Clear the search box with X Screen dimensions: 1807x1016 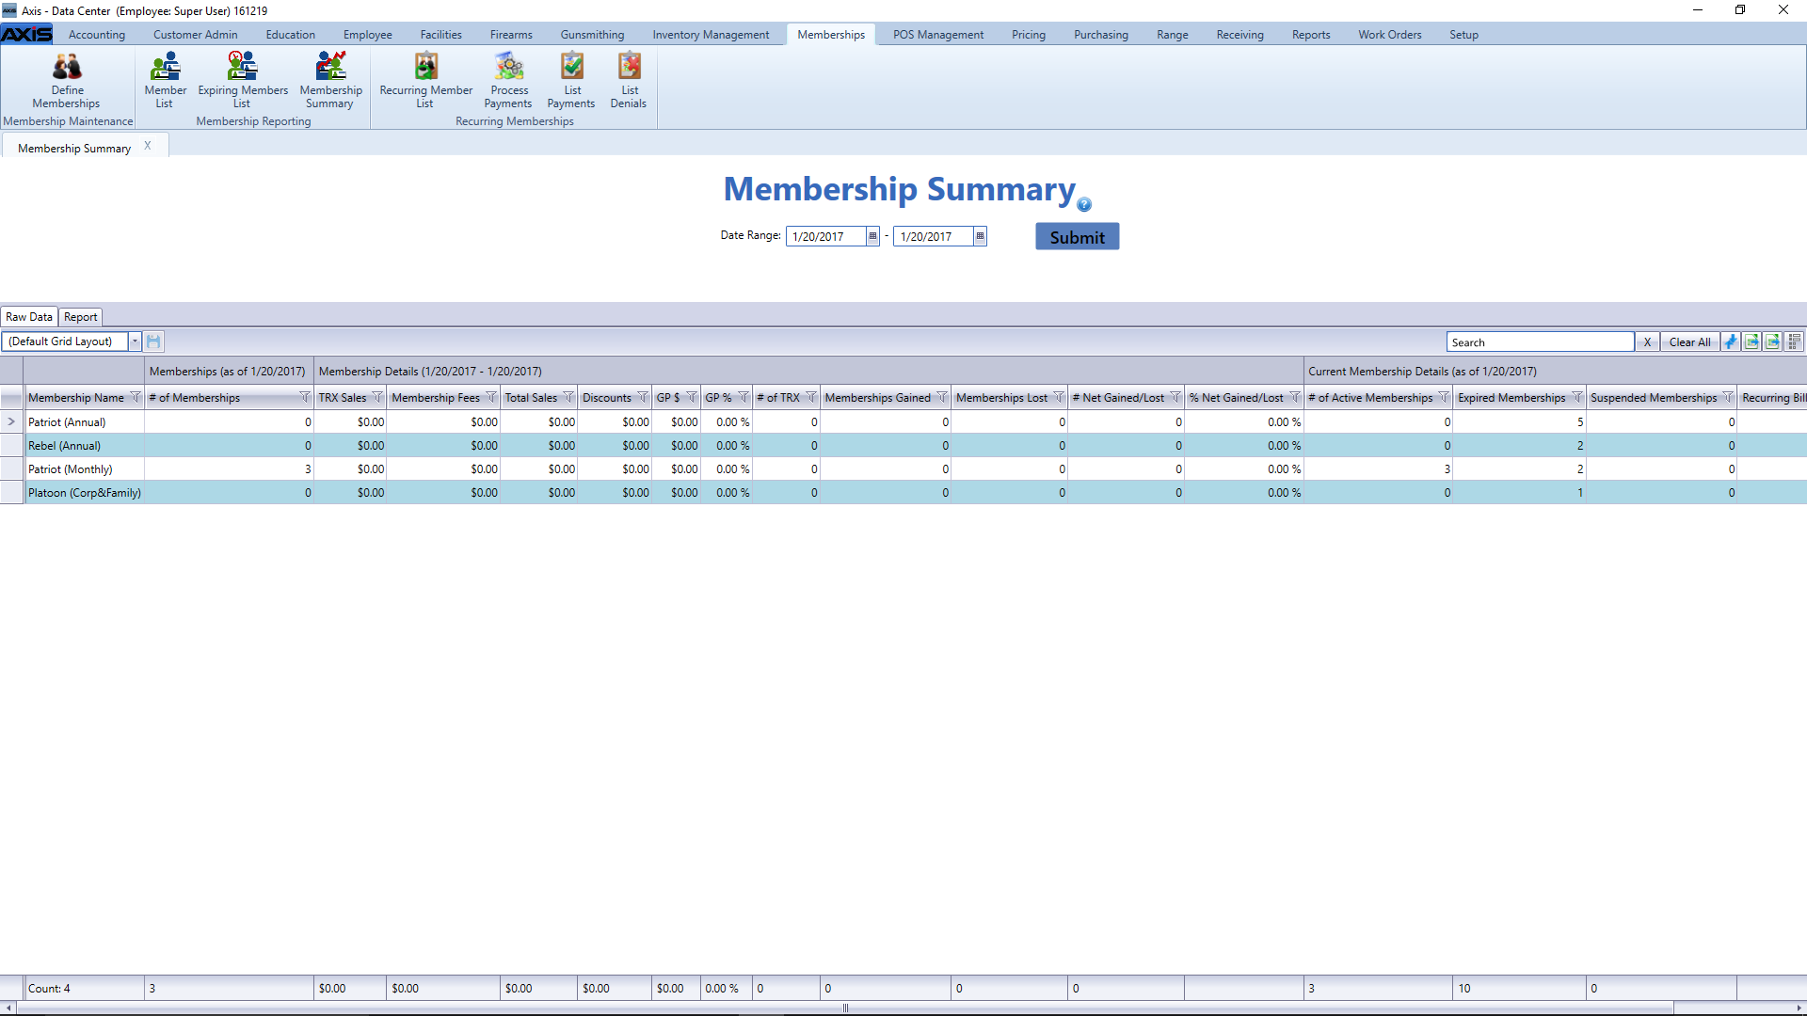click(1647, 342)
